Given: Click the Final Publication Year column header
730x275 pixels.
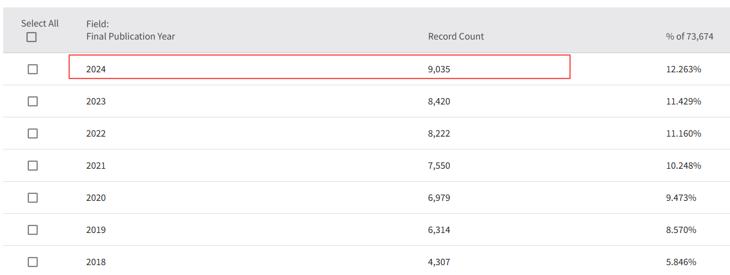Looking at the screenshot, I should coord(130,36).
